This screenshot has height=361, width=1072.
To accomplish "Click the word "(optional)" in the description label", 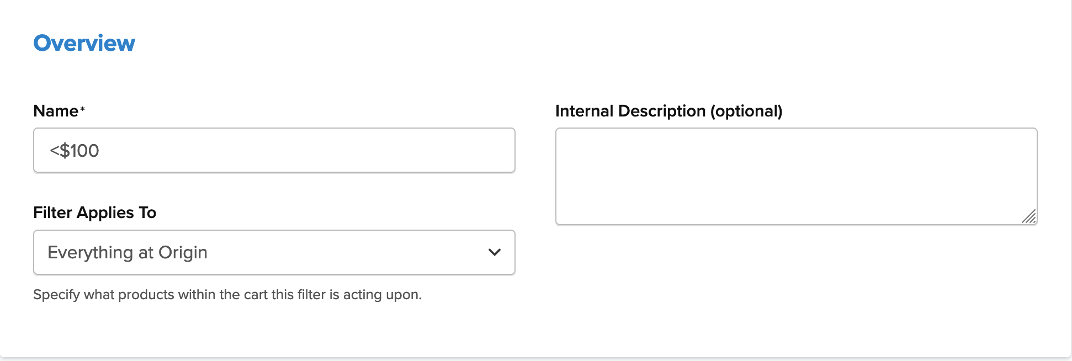I will (x=746, y=111).
